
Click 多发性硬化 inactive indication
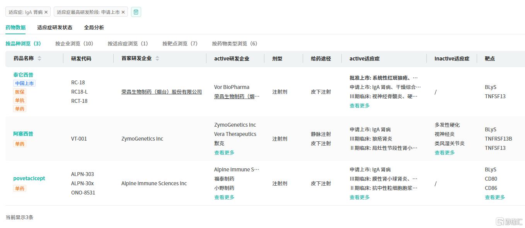coord(447,125)
